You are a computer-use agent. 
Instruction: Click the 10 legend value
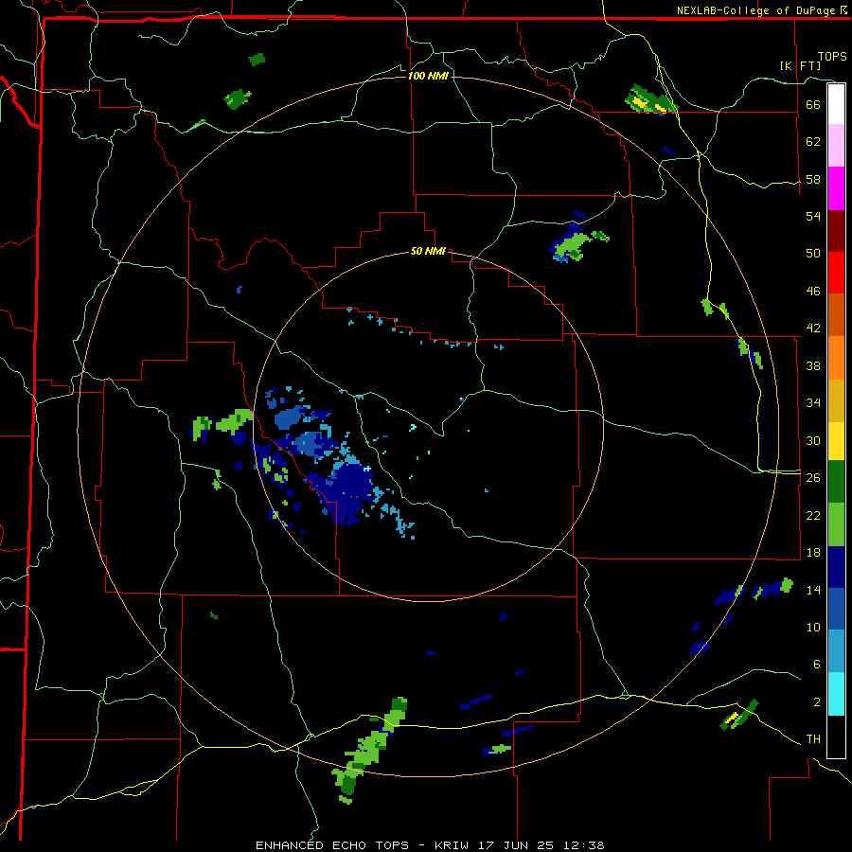(x=813, y=627)
